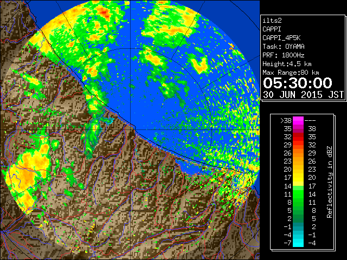Click the orange 26 dBZ legend swatch
Image resolution: width=347 pixels, height=260 pixels.
298,153
